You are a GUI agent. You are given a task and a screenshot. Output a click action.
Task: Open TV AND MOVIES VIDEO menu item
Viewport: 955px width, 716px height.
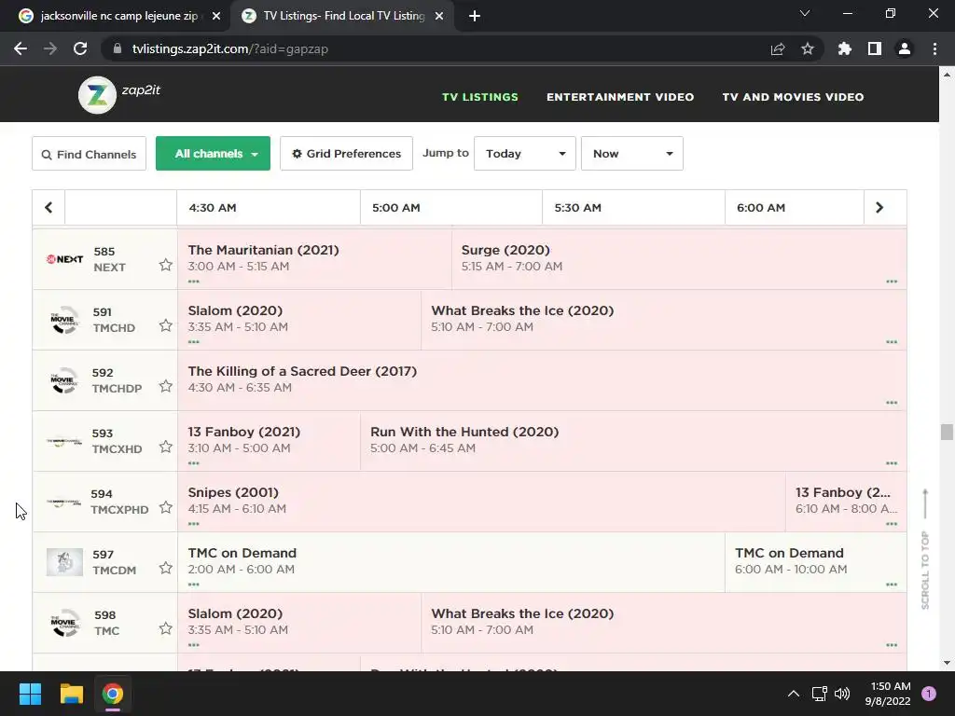tap(793, 97)
